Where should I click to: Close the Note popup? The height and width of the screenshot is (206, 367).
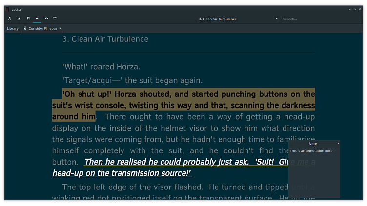(x=338, y=143)
